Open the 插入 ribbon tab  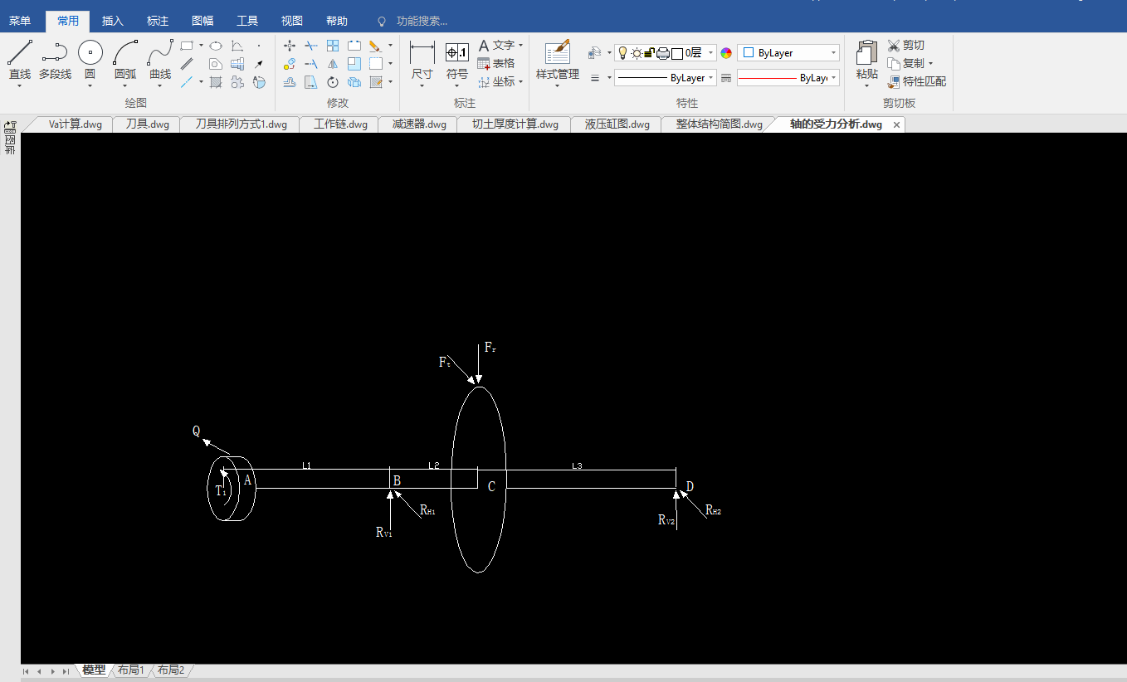(112, 21)
